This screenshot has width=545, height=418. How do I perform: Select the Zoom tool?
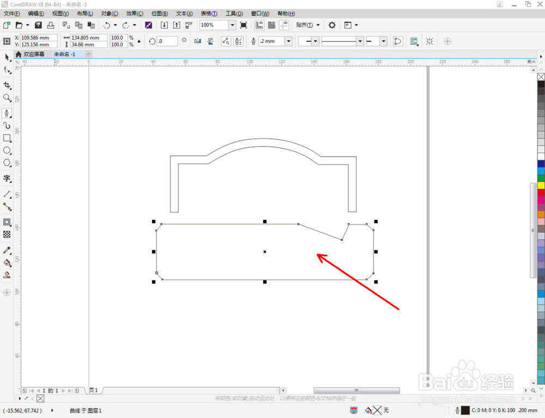[7, 98]
